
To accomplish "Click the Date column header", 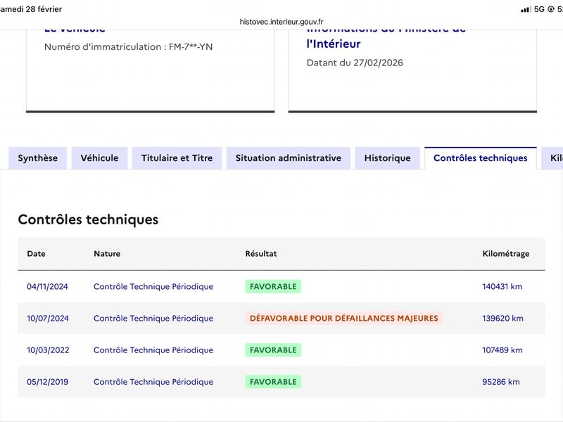I will coord(36,254).
